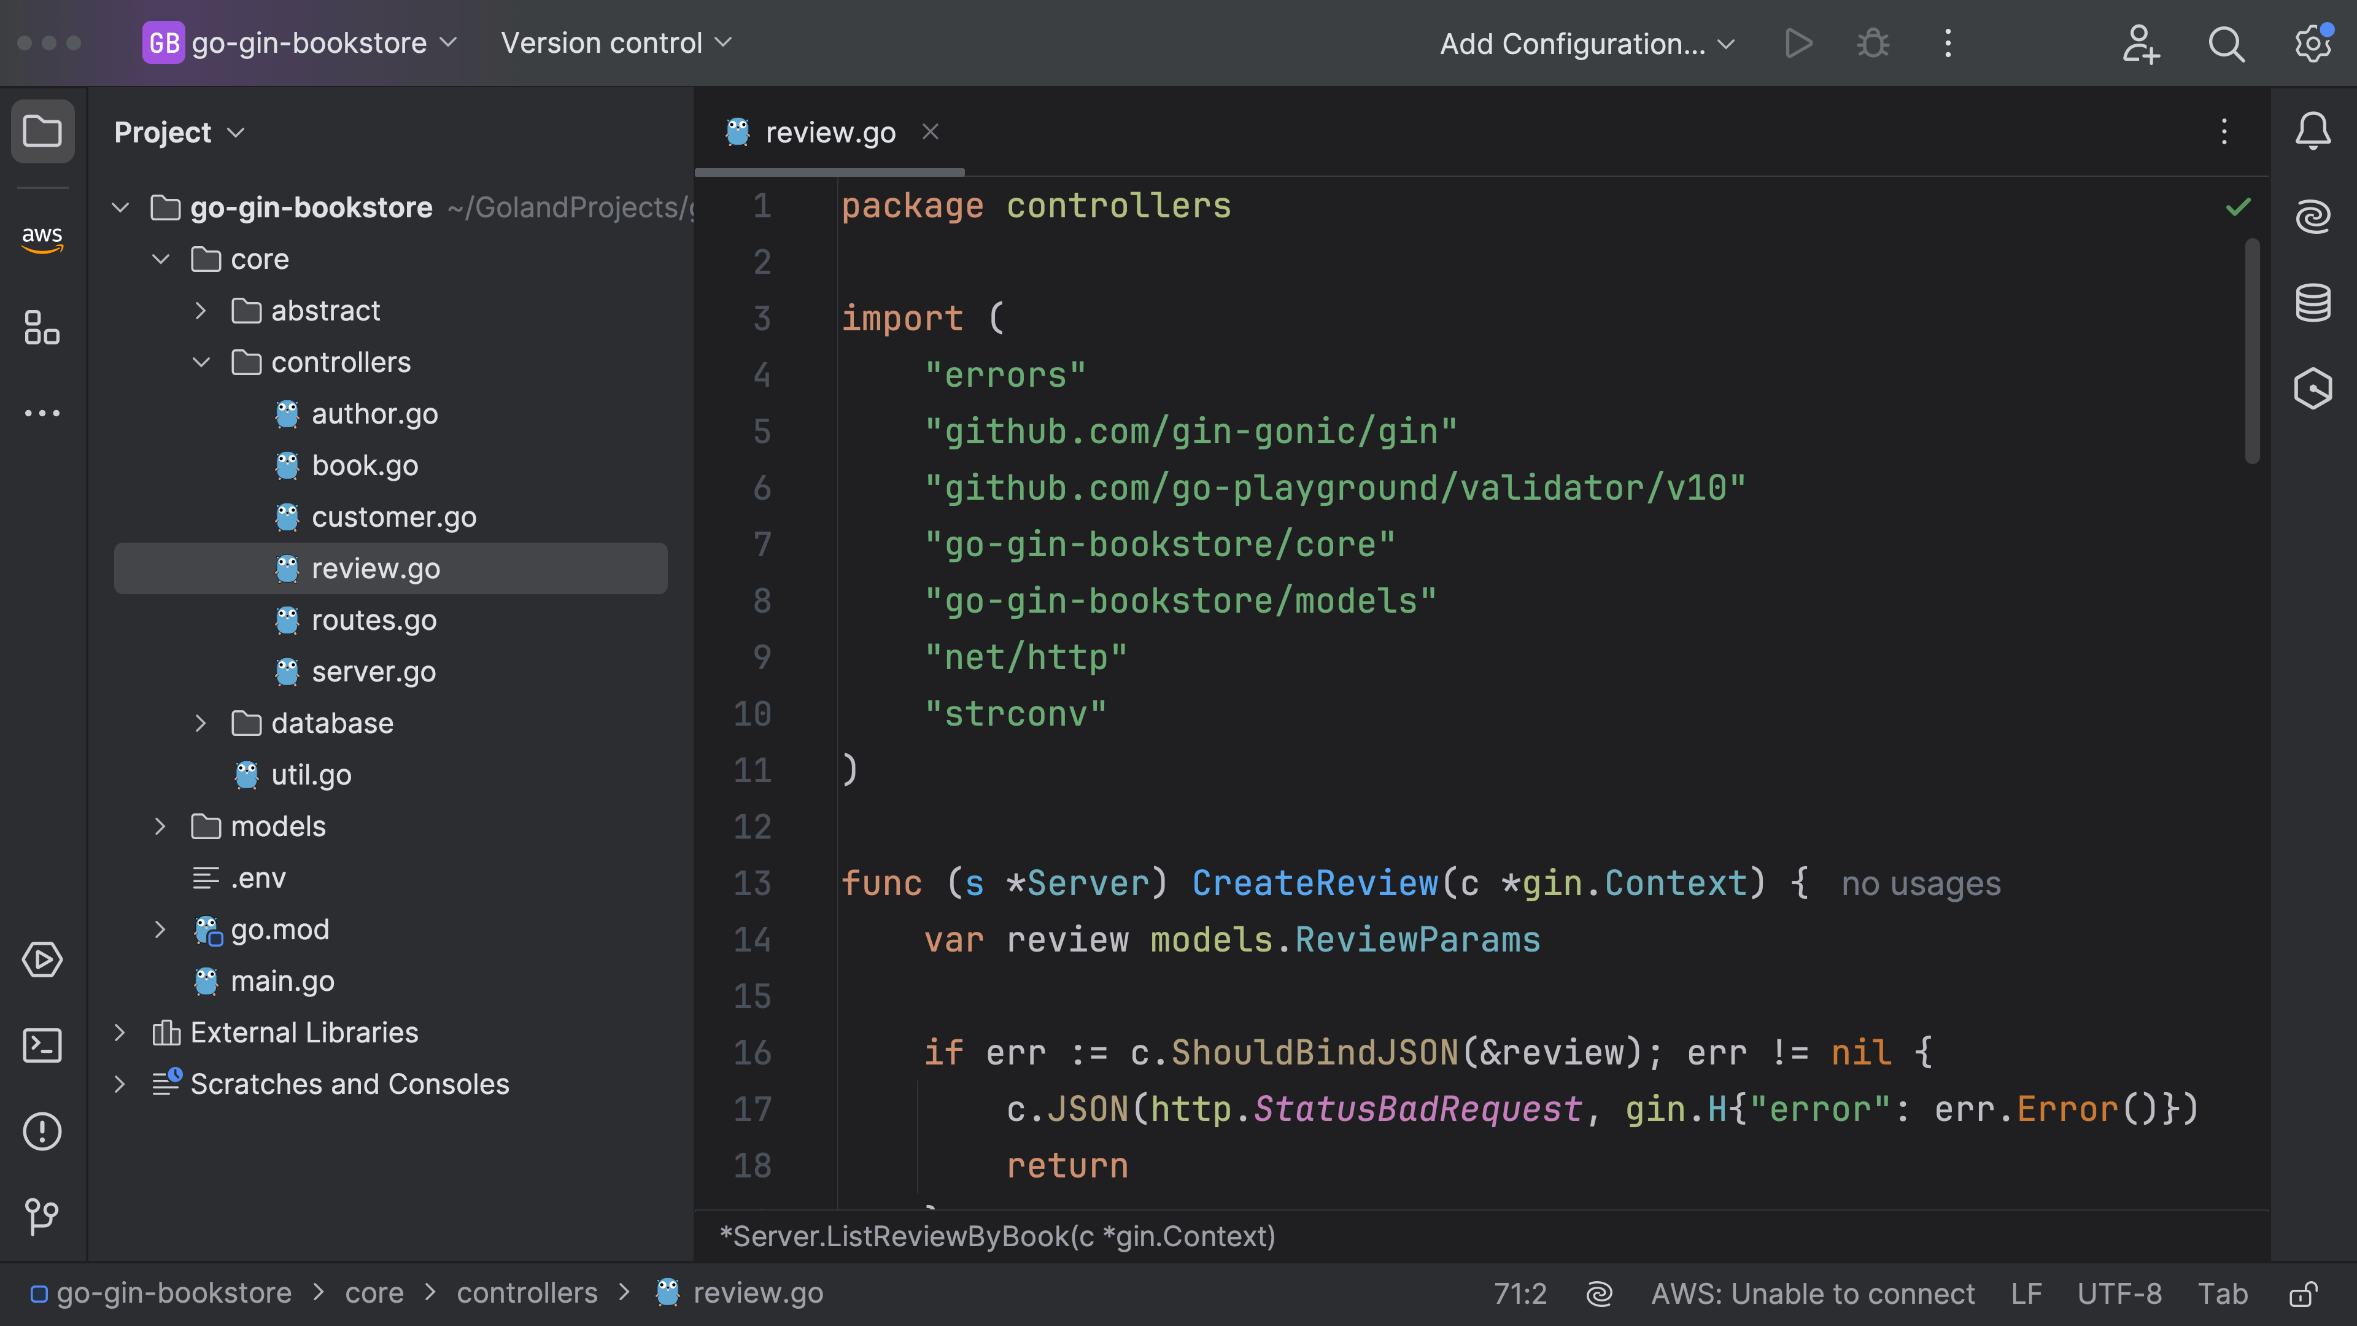The width and height of the screenshot is (2357, 1326).
Task: Open the AWS Toolkit tool window
Action: tap(42, 238)
